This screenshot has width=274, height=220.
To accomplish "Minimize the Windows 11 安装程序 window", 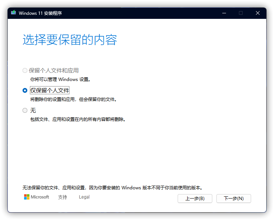I will click(x=224, y=13).
